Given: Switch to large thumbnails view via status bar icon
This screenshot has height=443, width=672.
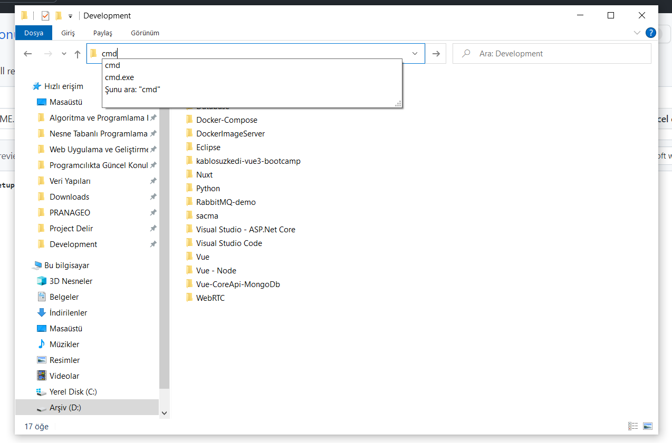Looking at the screenshot, I should (x=648, y=426).
